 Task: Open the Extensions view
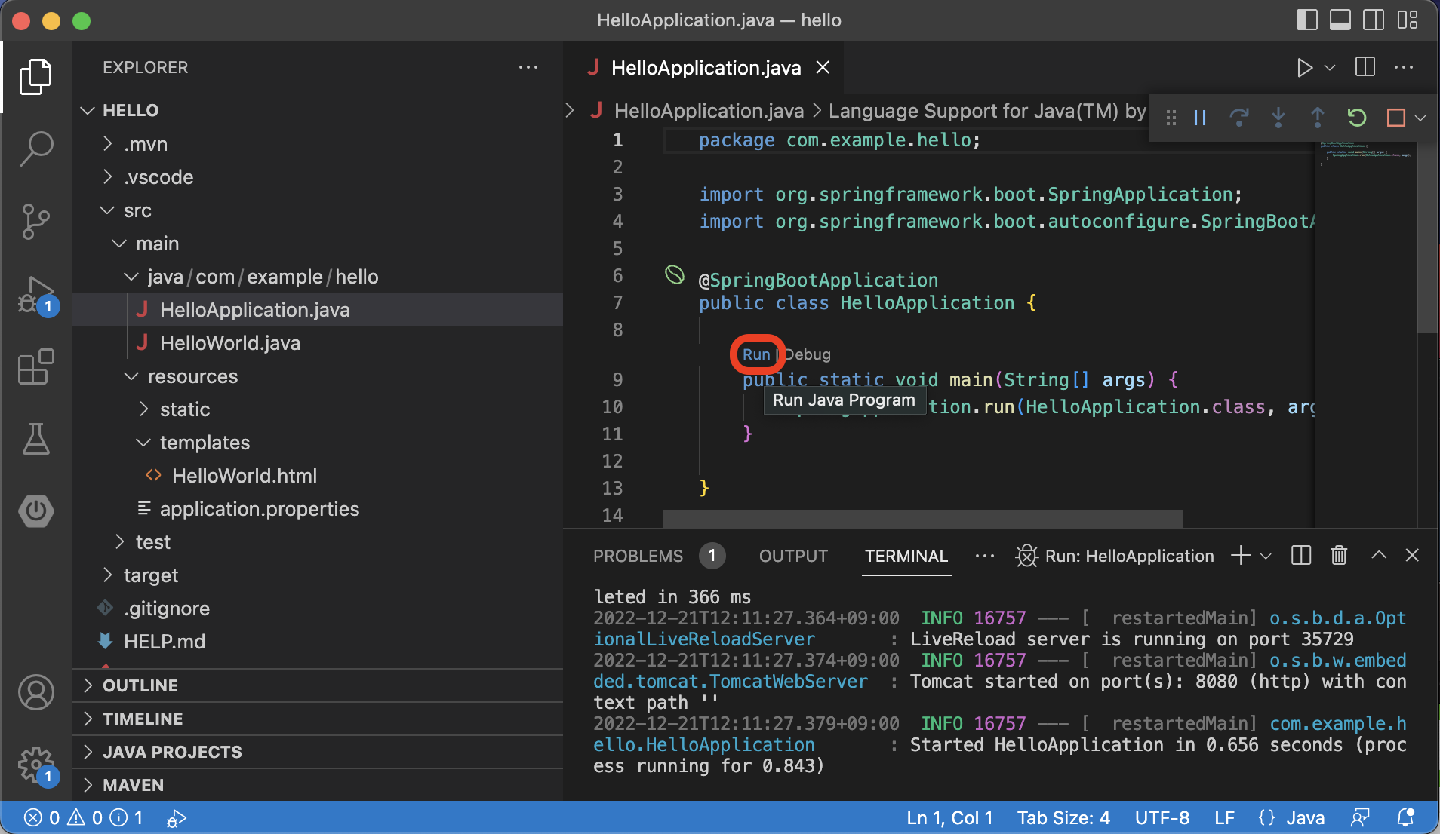(x=35, y=366)
